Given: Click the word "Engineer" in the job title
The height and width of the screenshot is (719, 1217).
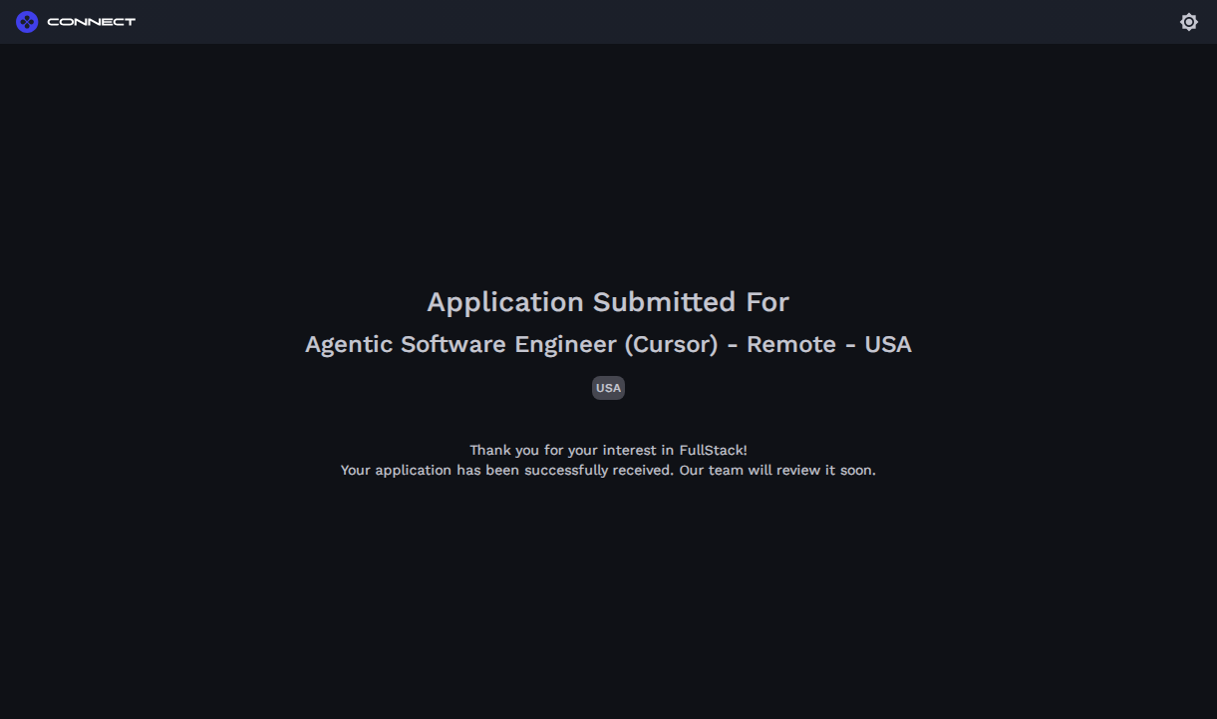Looking at the screenshot, I should pos(565,344).
